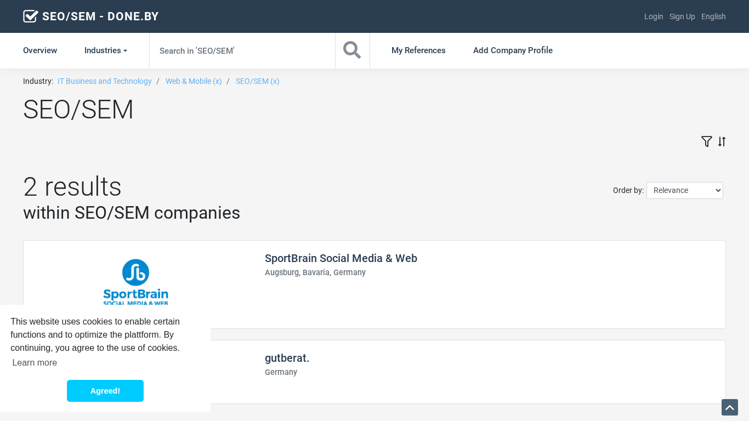The image size is (749, 421).
Task: Remove the Web & Mobile (x) filter
Action: pyautogui.click(x=194, y=81)
